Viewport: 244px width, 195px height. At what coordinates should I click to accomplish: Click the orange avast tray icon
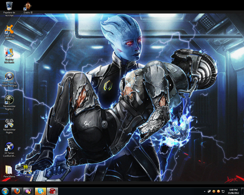click(218, 191)
